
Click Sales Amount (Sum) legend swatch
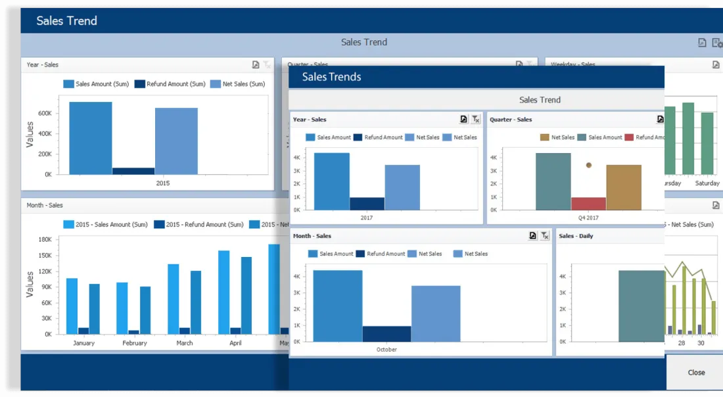(x=69, y=84)
